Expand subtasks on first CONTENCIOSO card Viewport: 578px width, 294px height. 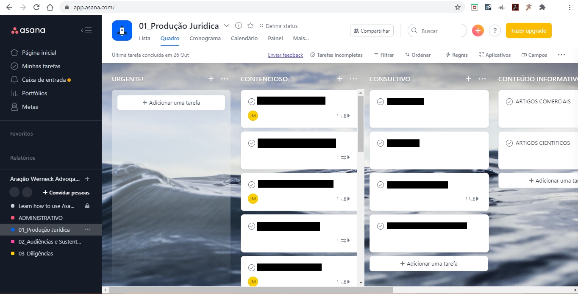(x=344, y=116)
